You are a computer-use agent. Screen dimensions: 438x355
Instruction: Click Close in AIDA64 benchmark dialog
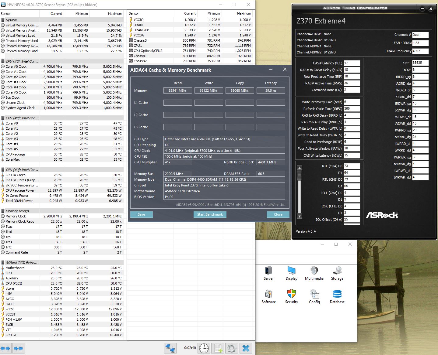coord(278,214)
